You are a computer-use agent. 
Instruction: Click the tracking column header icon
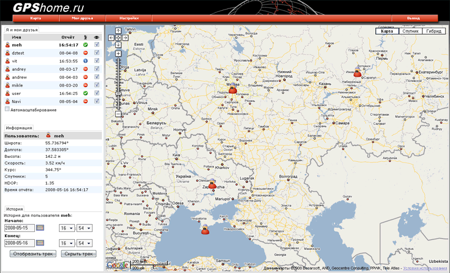point(85,37)
